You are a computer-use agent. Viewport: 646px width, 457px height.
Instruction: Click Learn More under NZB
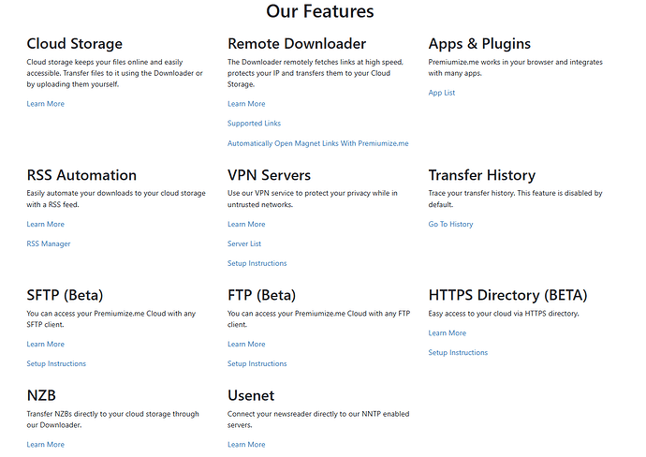[x=45, y=445]
